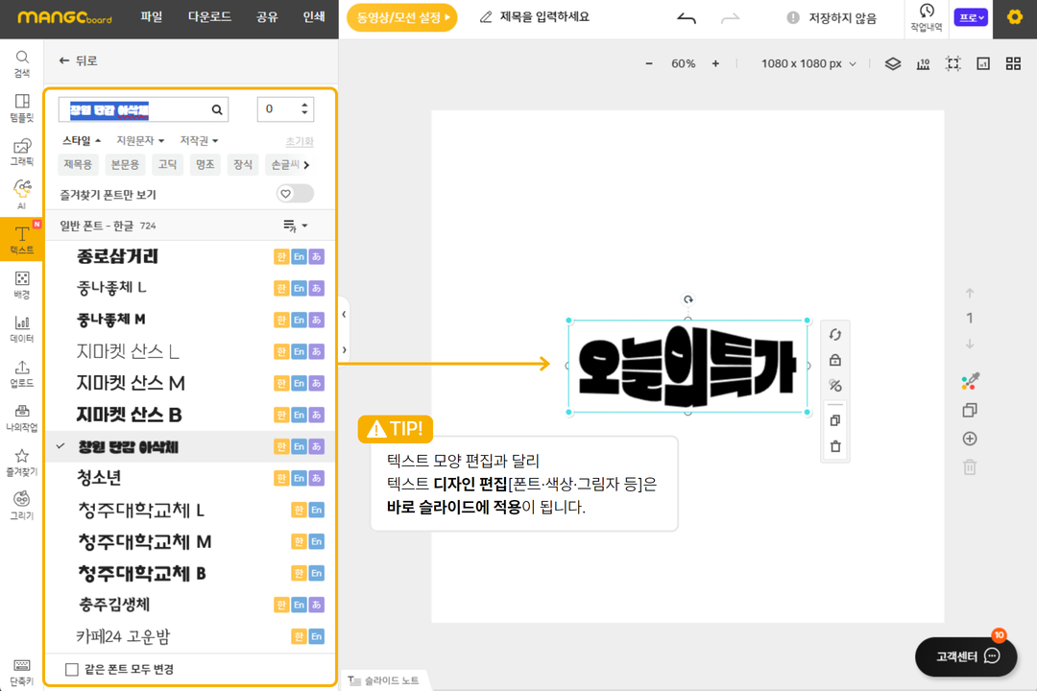Select the 지마켓 산스 B font
This screenshot has height=691, width=1037.
click(x=130, y=415)
